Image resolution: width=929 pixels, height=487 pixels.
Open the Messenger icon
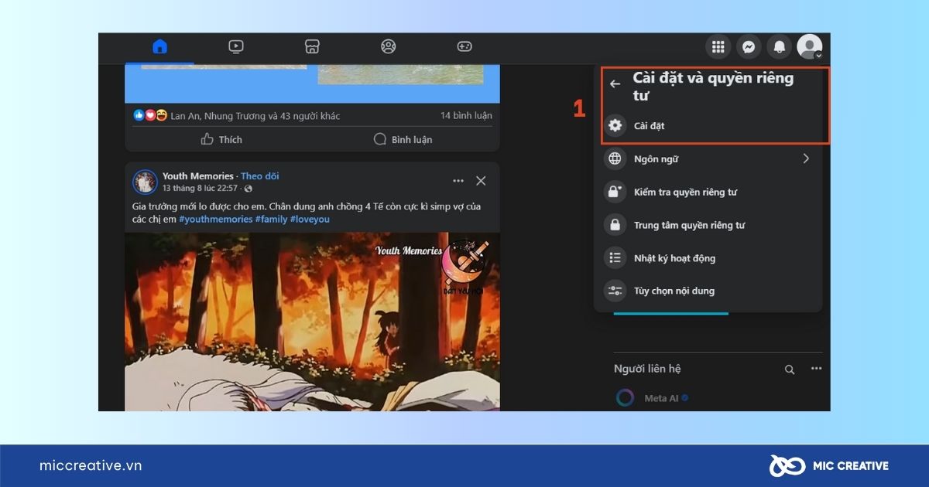pyautogui.click(x=749, y=47)
